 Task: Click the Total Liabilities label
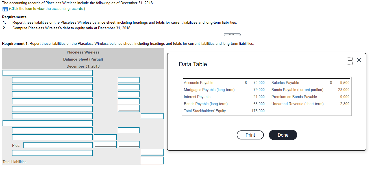[14, 162]
